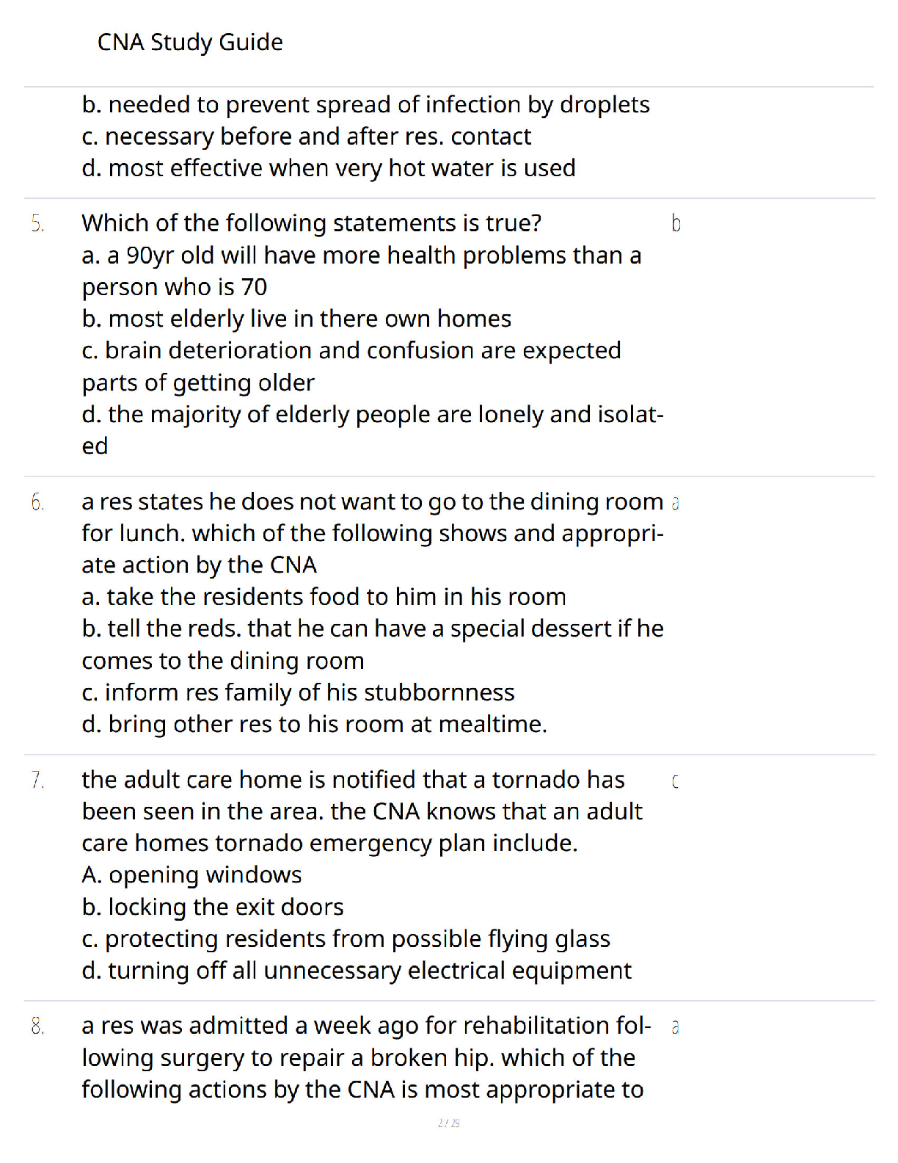Click answer letter a beside question 6
The width and height of the screenshot is (898, 1163).
click(676, 503)
